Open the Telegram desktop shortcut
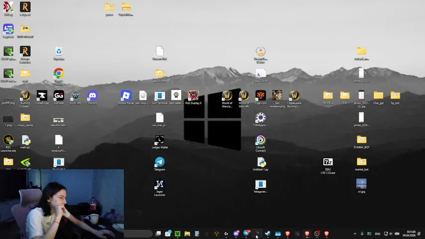 tap(159, 164)
